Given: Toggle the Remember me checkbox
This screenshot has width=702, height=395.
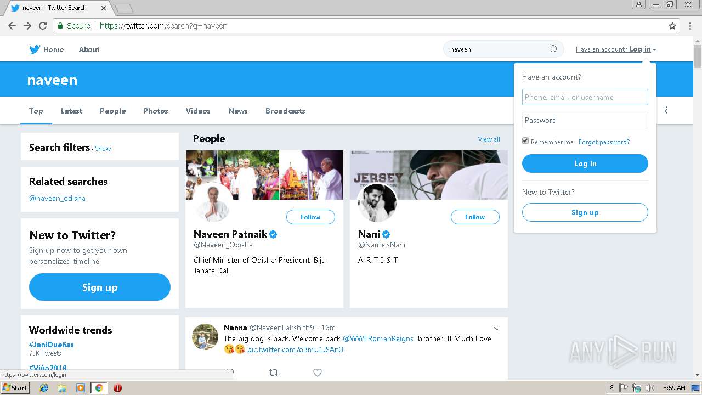Looking at the screenshot, I should click(x=525, y=141).
